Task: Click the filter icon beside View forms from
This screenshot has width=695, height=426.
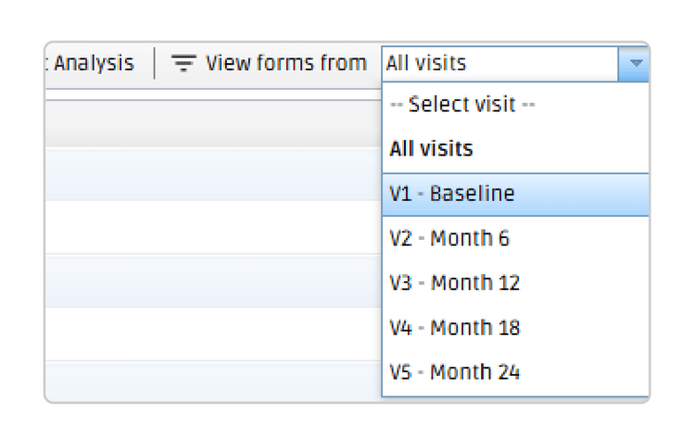Action: pyautogui.click(x=183, y=64)
